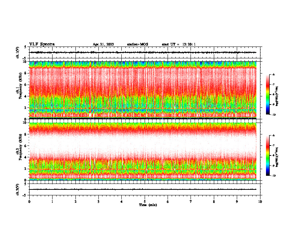Click the date text "Apr. 21, 2023"
293x226 pixels.
103,44
